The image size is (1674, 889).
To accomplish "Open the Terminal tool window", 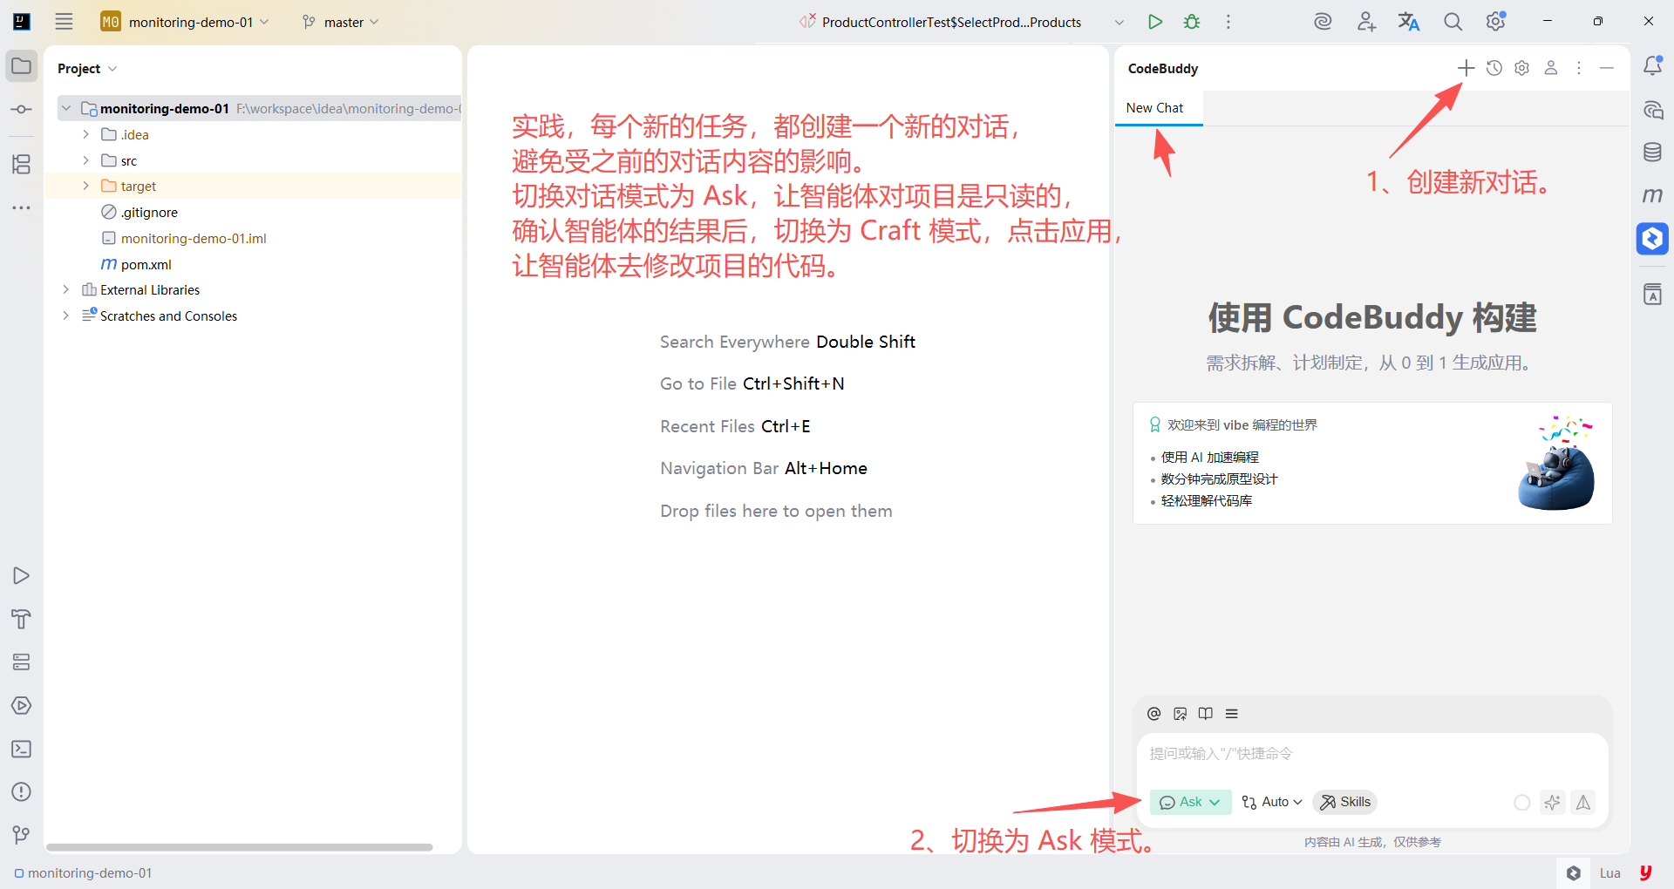I will point(22,749).
